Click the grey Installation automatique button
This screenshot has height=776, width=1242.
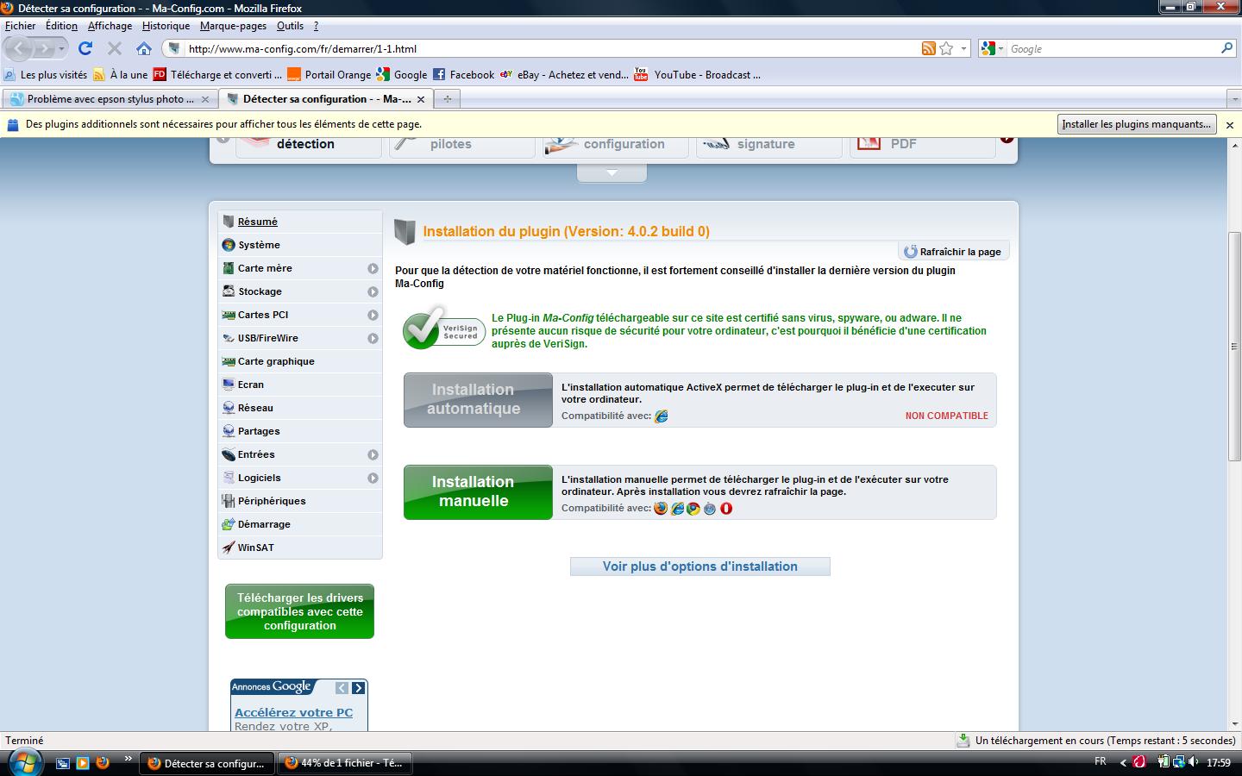click(478, 400)
